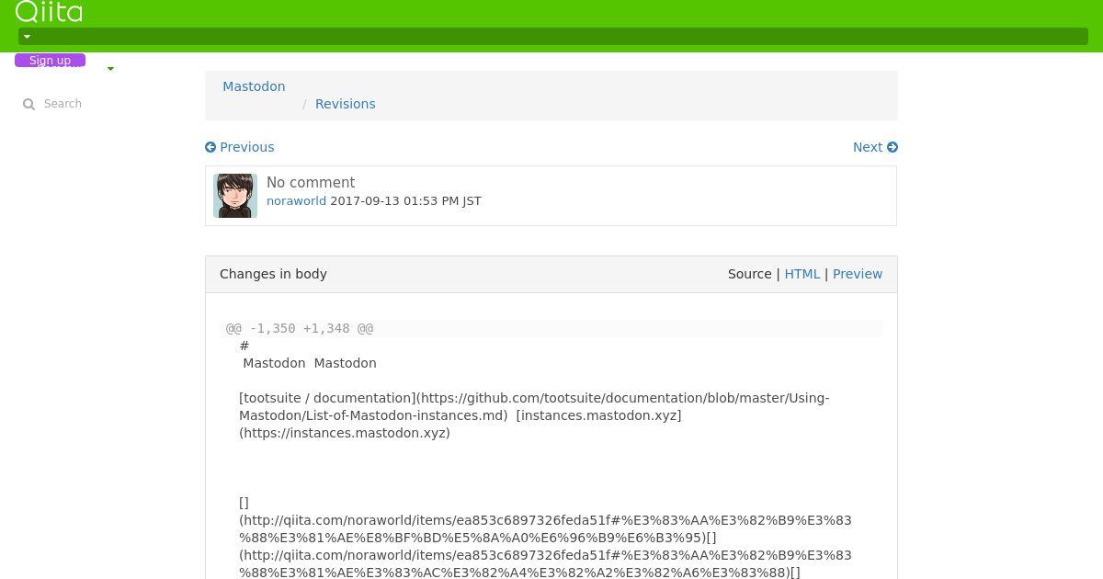The height and width of the screenshot is (579, 1103).
Task: Go to the Next revision
Action: [x=875, y=147]
